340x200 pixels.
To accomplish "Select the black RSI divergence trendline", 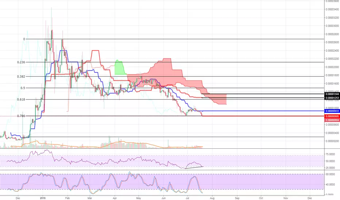I will point(194,168).
